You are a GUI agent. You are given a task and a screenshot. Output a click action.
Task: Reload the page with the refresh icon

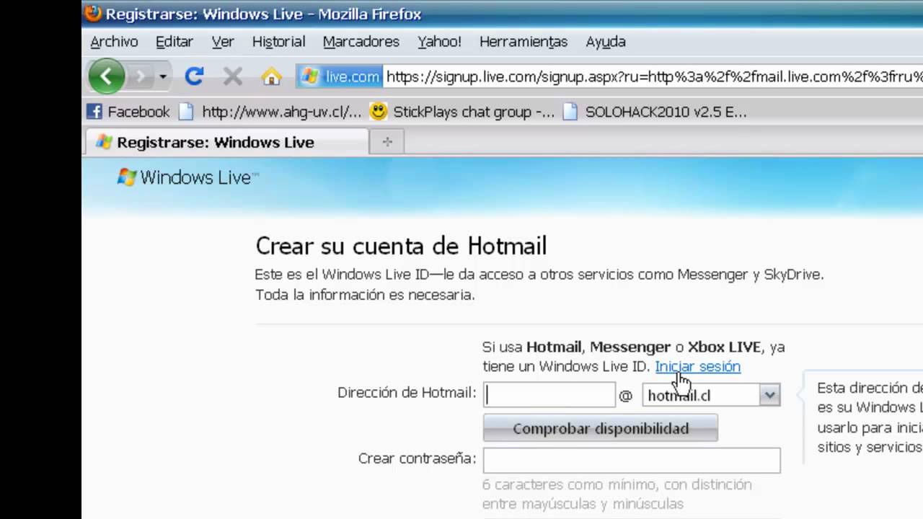tap(194, 76)
